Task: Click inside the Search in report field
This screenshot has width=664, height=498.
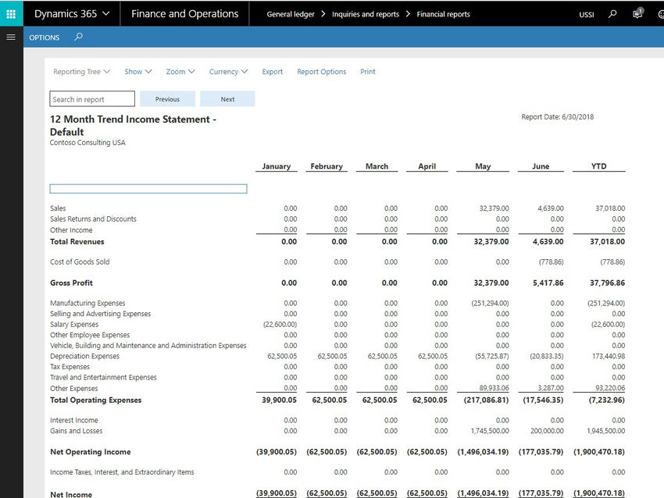Action: [x=91, y=98]
